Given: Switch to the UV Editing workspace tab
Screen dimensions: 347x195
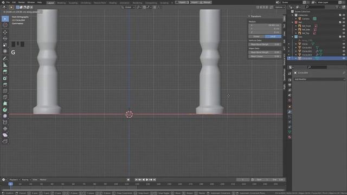Looking at the screenshot, I should coord(86,3).
